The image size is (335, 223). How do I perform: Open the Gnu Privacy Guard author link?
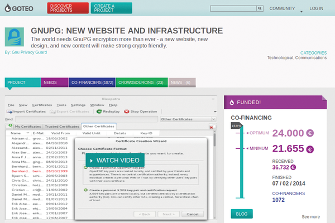(x=29, y=52)
